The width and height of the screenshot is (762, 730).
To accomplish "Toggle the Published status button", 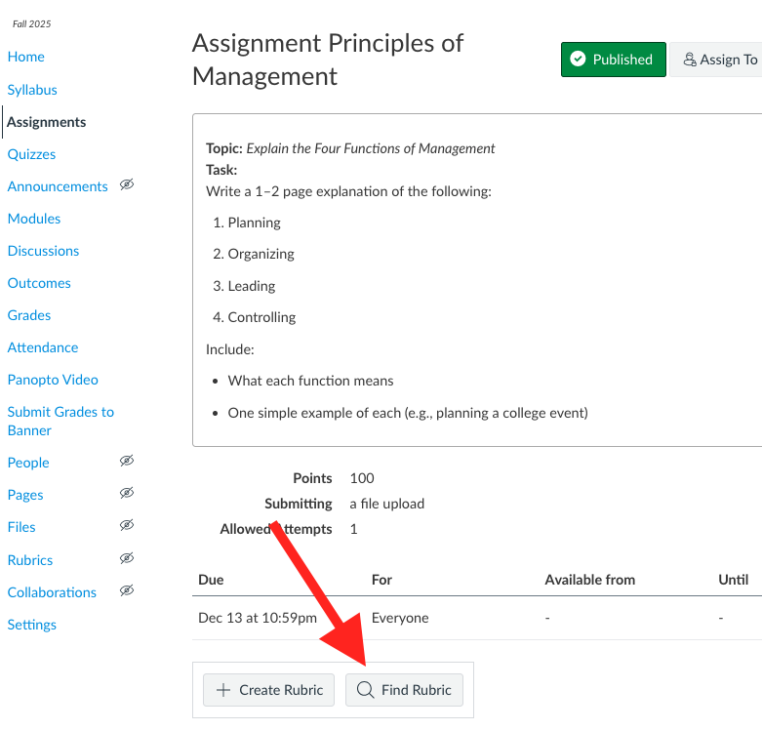I will (614, 60).
